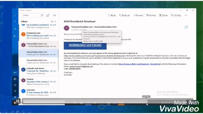Click Reply all in the message toolbar

124,16
